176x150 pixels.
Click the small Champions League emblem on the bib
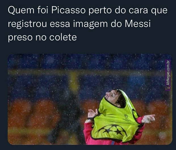126,116
